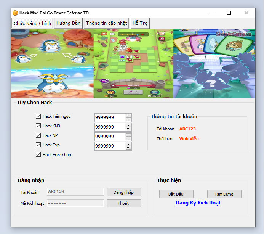This screenshot has height=235, width=264.
Task: Click the tower defense gameplay banner image
Action: 133,64
